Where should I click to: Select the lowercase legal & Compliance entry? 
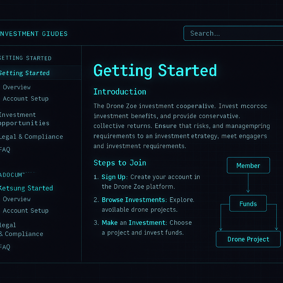[22, 229]
